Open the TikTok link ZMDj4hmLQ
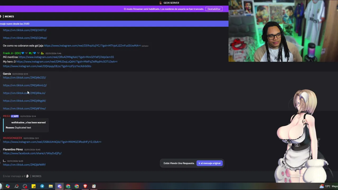This screenshot has height=190, width=338. click(x=25, y=85)
